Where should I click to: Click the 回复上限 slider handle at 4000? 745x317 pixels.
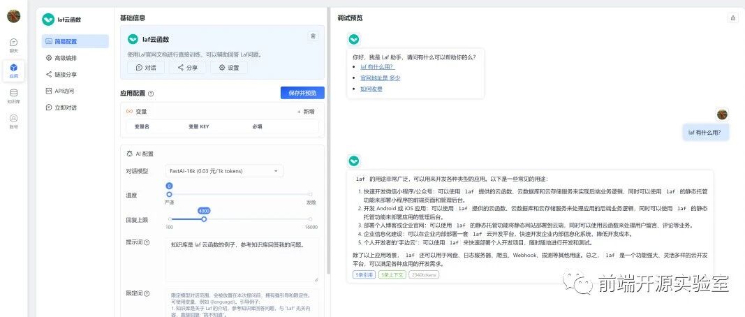point(204,219)
